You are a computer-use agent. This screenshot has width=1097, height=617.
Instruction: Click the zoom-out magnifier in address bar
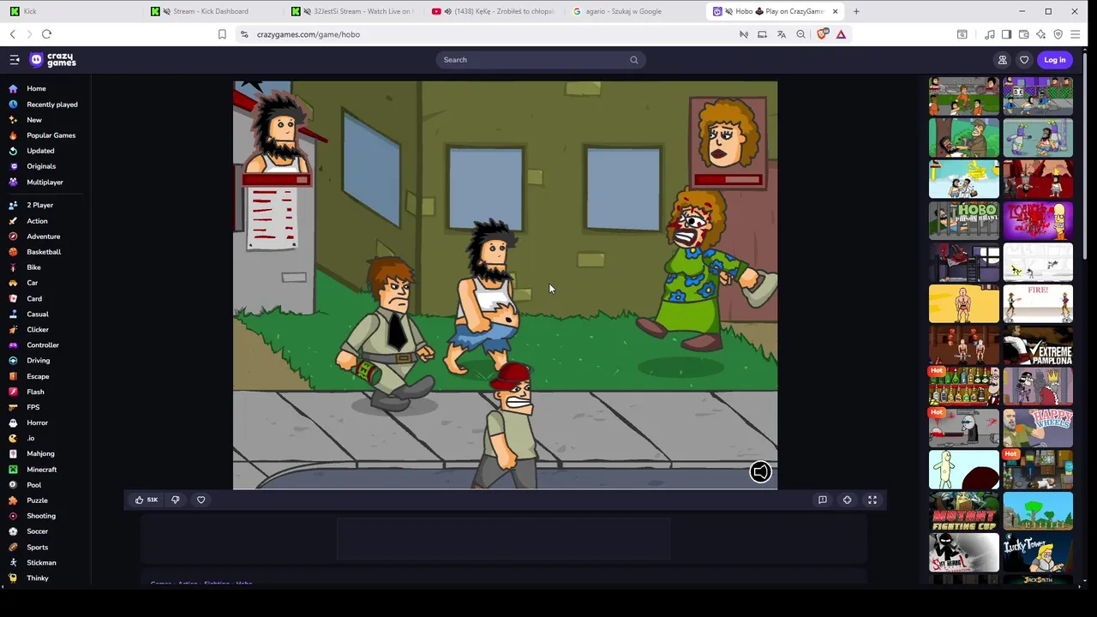coord(800,34)
